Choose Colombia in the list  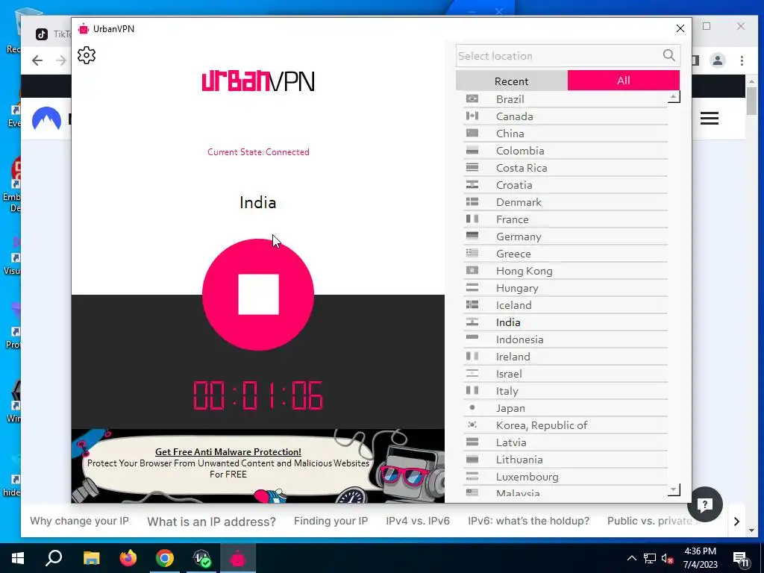click(566, 151)
